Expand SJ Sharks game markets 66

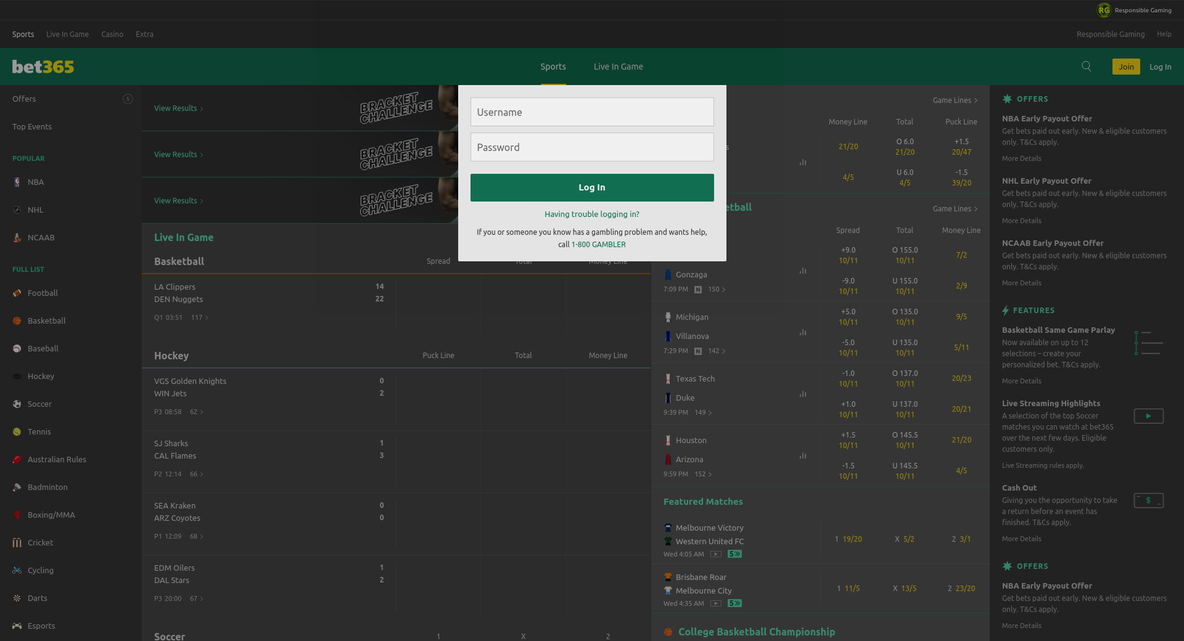click(197, 475)
